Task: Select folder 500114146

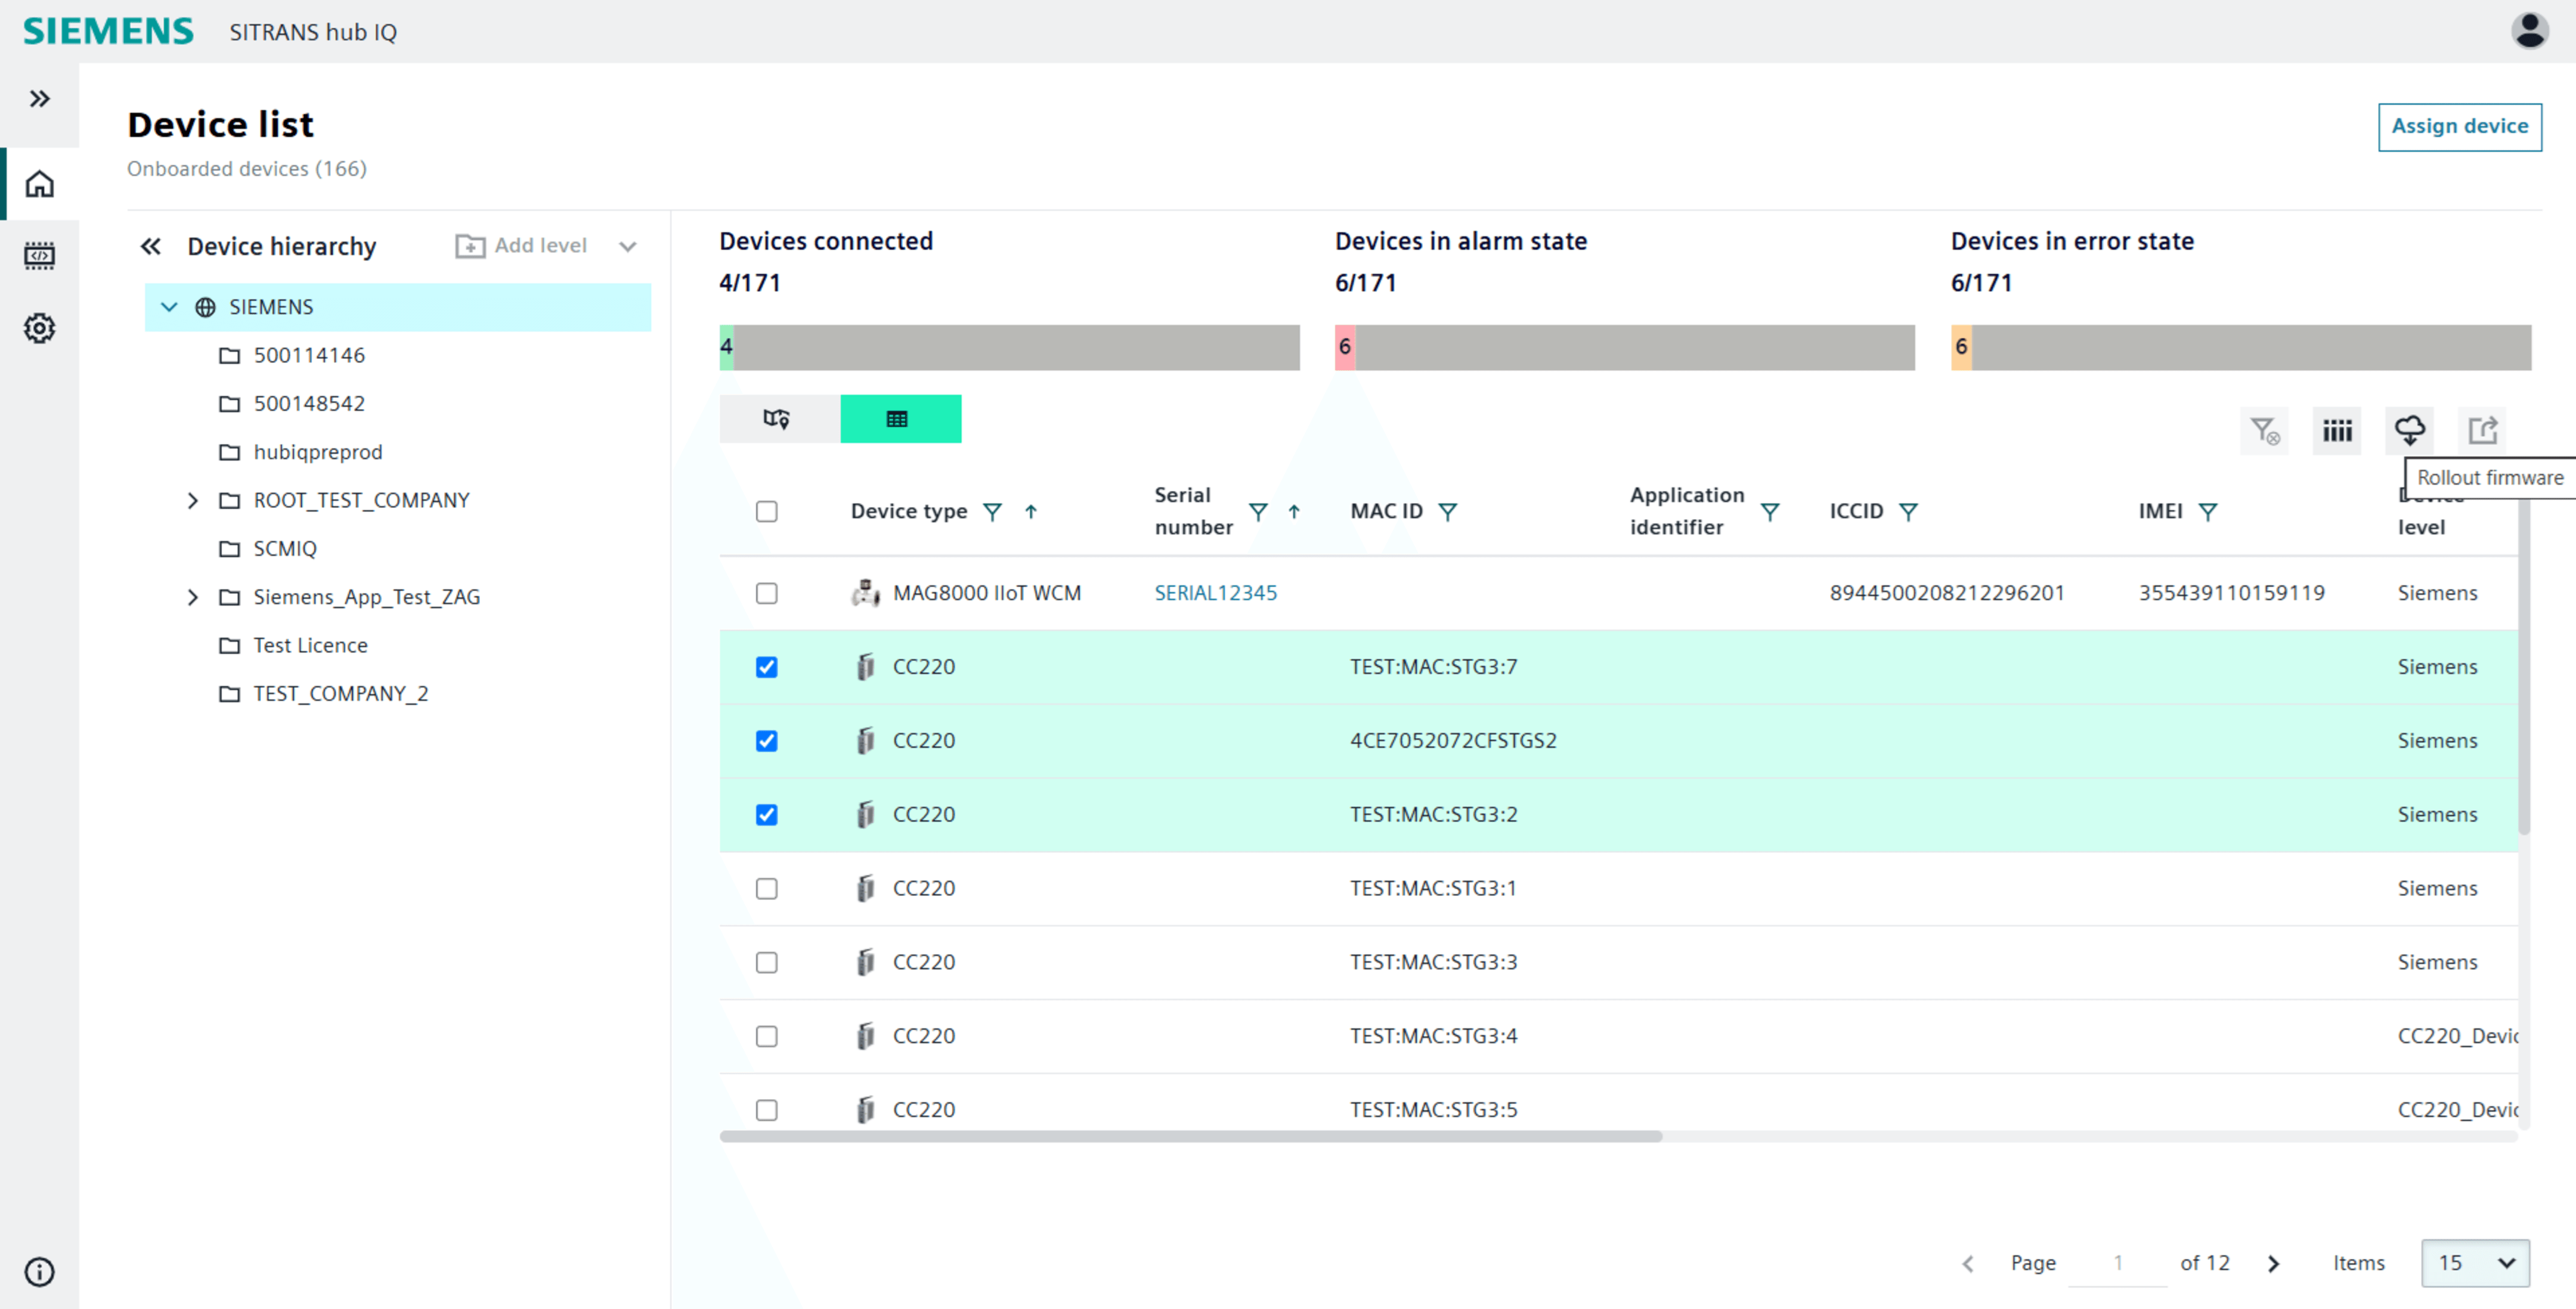Action: pos(309,355)
